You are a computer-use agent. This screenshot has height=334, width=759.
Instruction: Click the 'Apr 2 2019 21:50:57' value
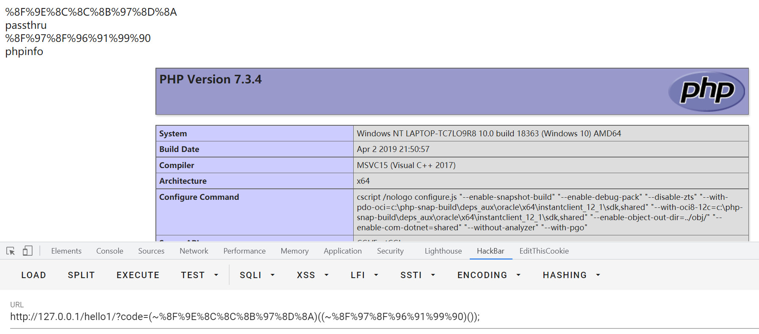(x=393, y=149)
